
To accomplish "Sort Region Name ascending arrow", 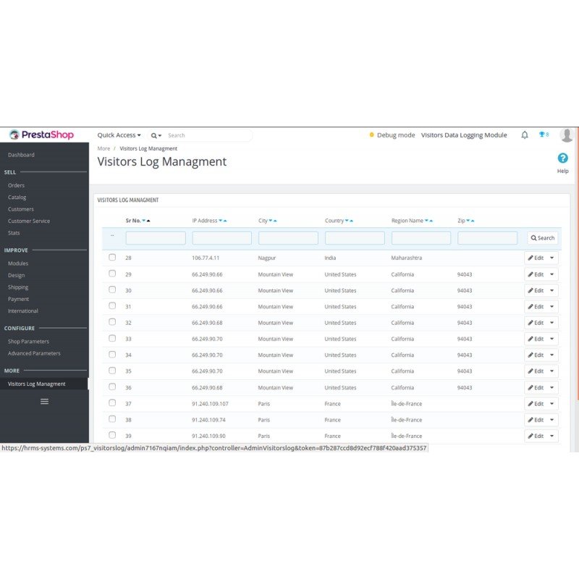I will (x=431, y=221).
